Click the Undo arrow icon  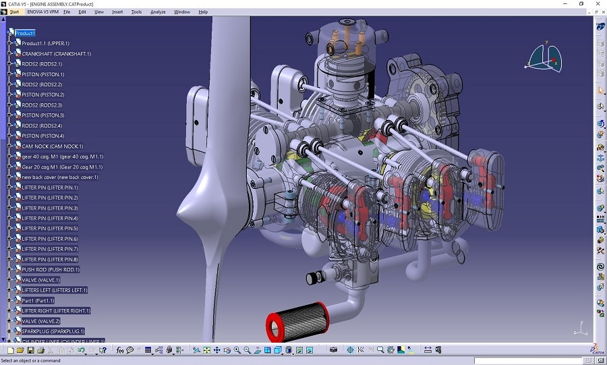[x=81, y=350]
